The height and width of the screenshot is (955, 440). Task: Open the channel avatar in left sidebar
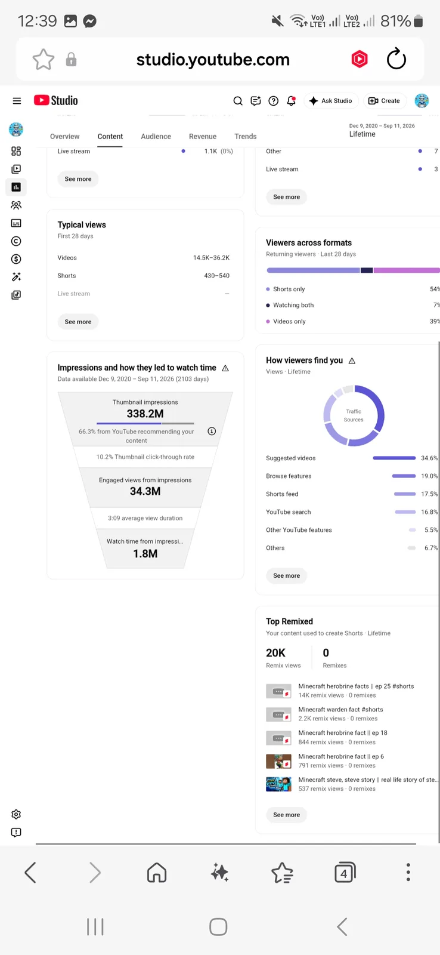tap(16, 129)
